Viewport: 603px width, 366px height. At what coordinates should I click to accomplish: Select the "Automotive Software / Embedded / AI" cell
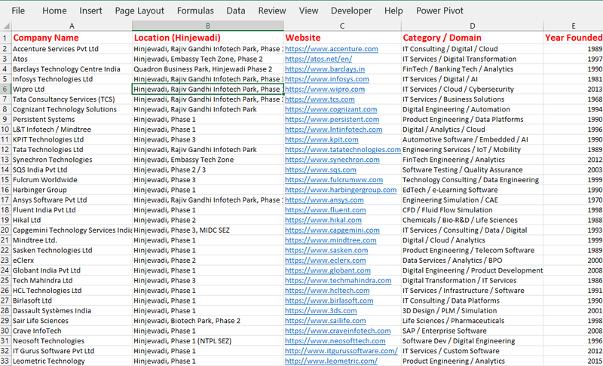(x=473, y=139)
